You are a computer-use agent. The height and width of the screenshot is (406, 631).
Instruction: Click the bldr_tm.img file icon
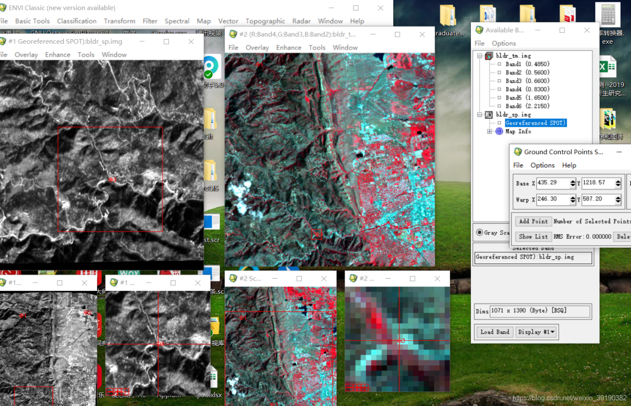(x=488, y=56)
